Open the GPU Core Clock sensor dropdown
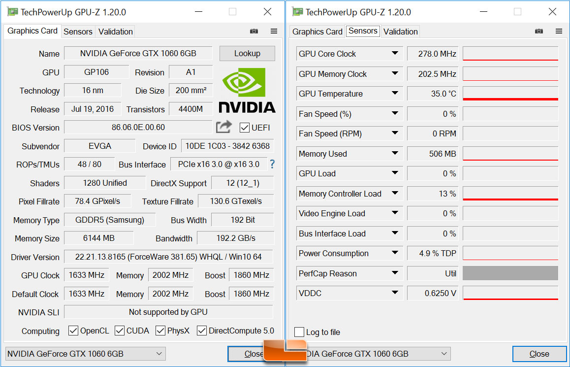 (395, 54)
